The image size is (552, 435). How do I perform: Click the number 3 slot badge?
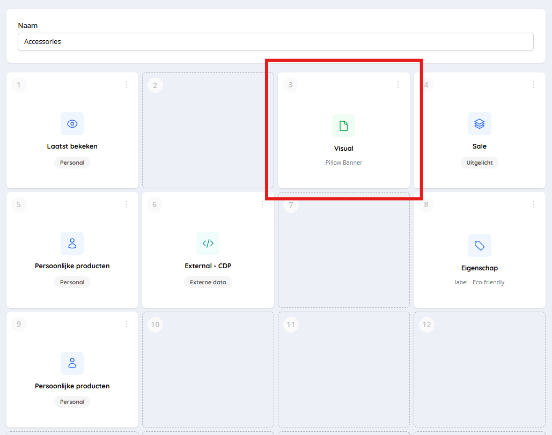pyautogui.click(x=290, y=85)
